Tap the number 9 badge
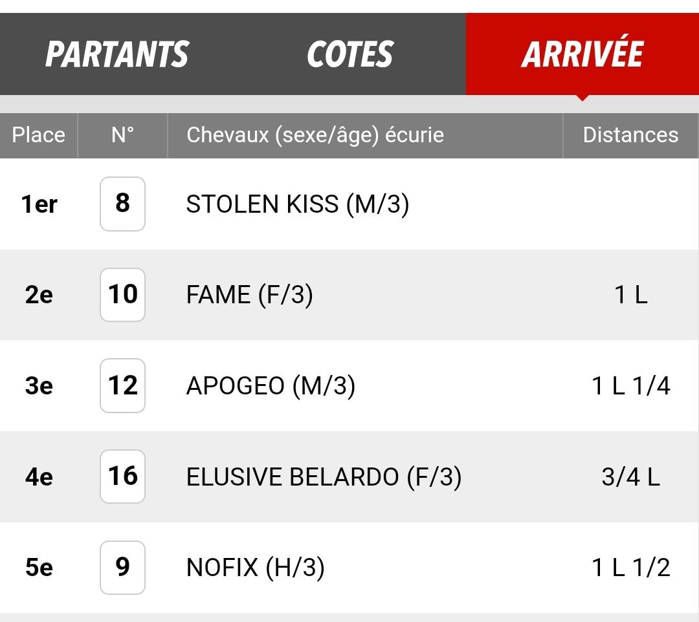This screenshot has width=699, height=622. 122,567
